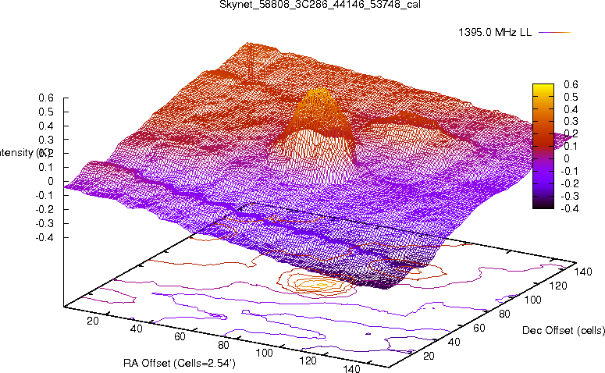Click the 0.5 label on the color bar
Screen dimensions: 605x373
tap(571, 97)
